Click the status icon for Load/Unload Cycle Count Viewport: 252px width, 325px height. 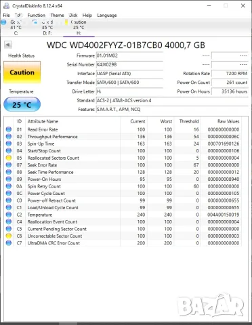9,208
